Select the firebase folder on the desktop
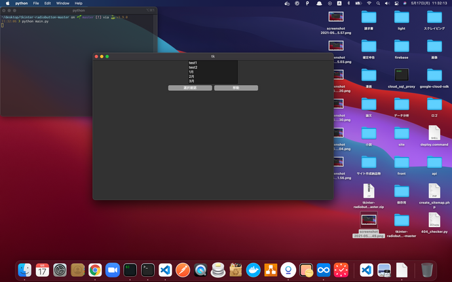This screenshot has width=452, height=282. [402, 49]
